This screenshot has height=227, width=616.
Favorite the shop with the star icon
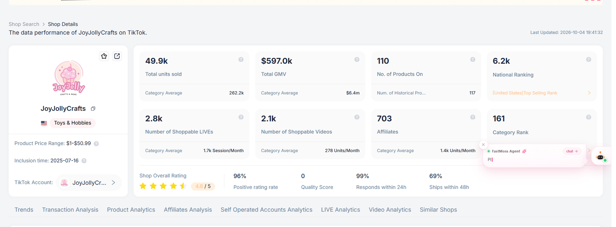pyautogui.click(x=104, y=56)
